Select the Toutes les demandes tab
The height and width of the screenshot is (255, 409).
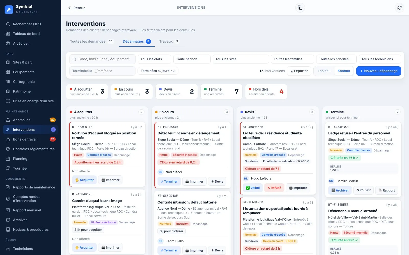pos(92,41)
